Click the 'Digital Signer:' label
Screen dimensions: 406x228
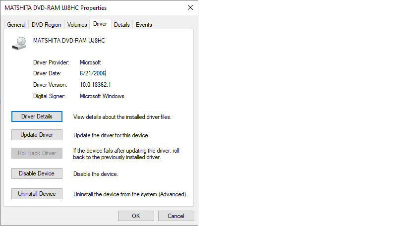click(49, 96)
